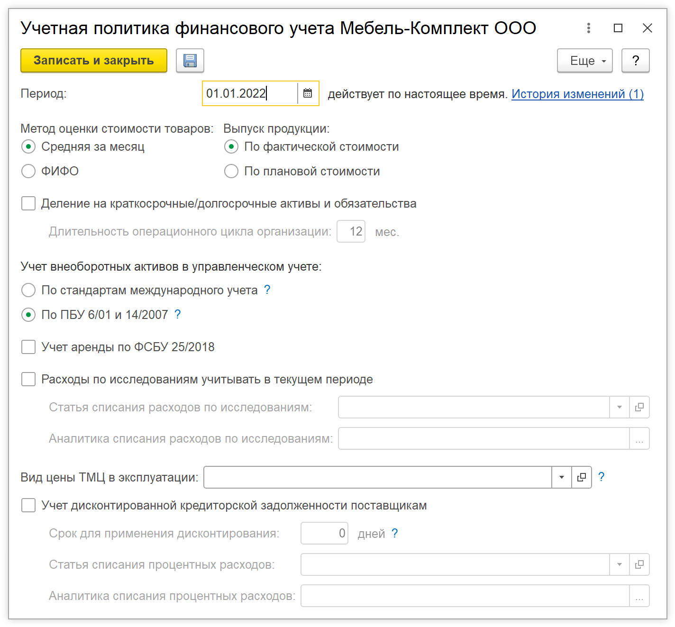Enable Учет аренды по ФСБУ 25/2018
Viewport: 675px width, 627px height.
(28, 347)
